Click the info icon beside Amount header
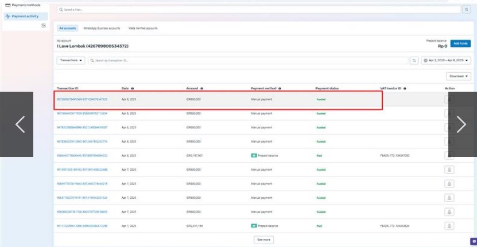The image size is (477, 247). pos(202,88)
